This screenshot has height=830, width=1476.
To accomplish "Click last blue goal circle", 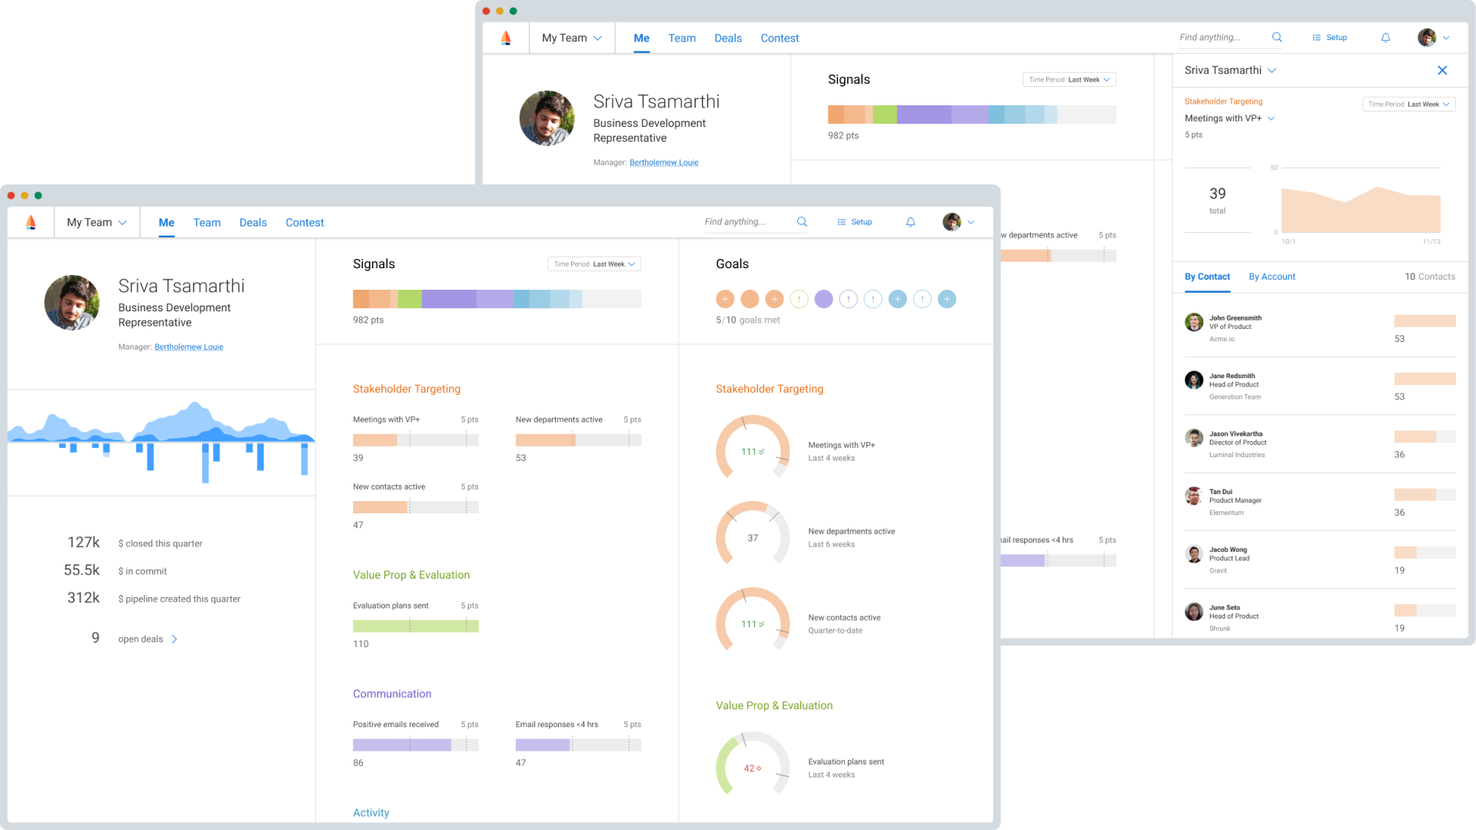I will click(x=947, y=299).
